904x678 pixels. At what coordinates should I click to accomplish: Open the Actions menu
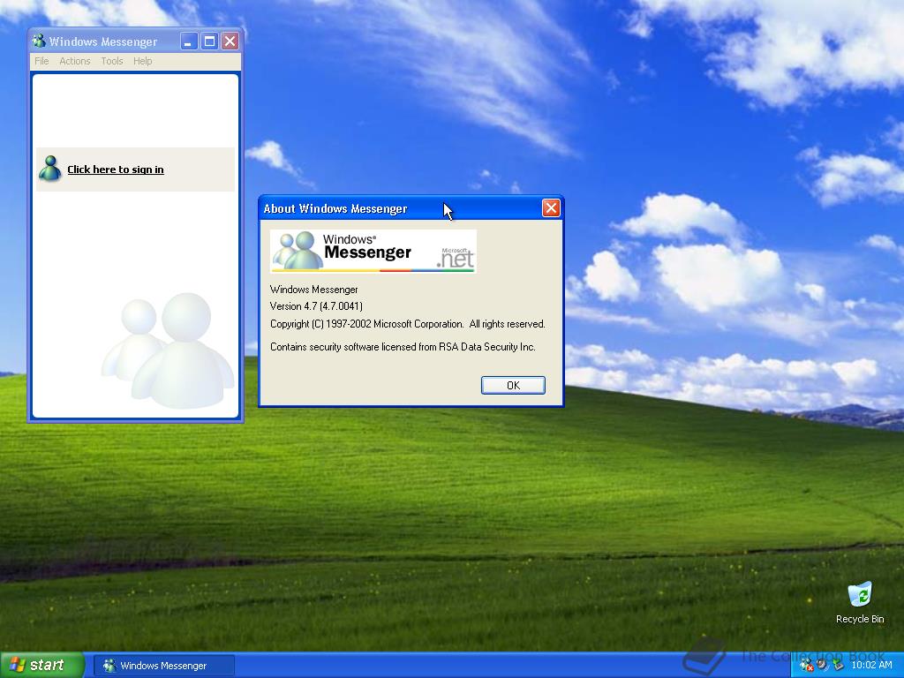point(75,61)
